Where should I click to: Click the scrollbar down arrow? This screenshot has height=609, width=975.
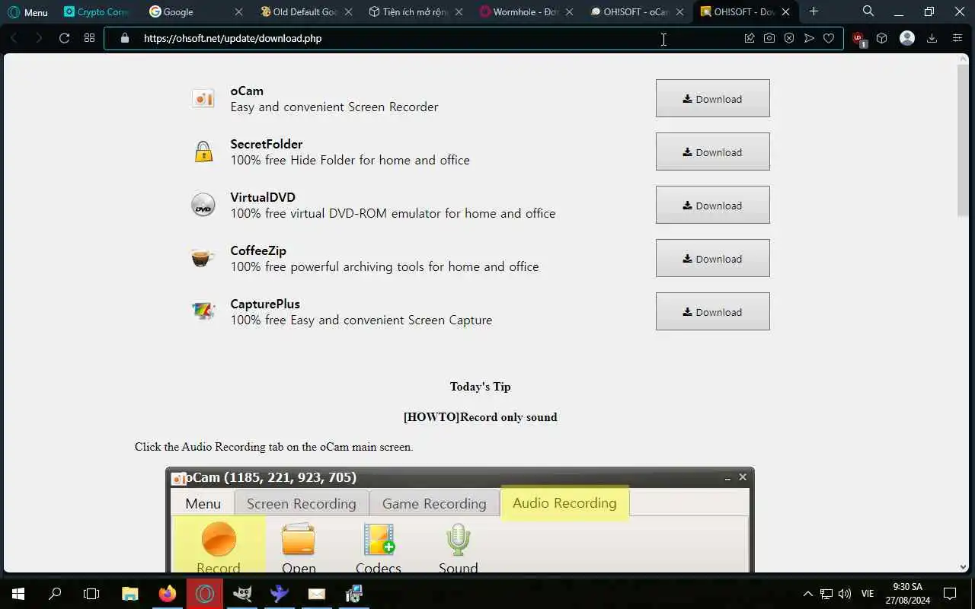pos(964,566)
